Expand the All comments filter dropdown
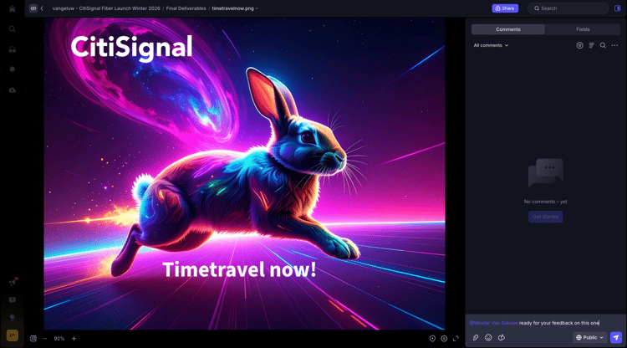 [x=491, y=46]
